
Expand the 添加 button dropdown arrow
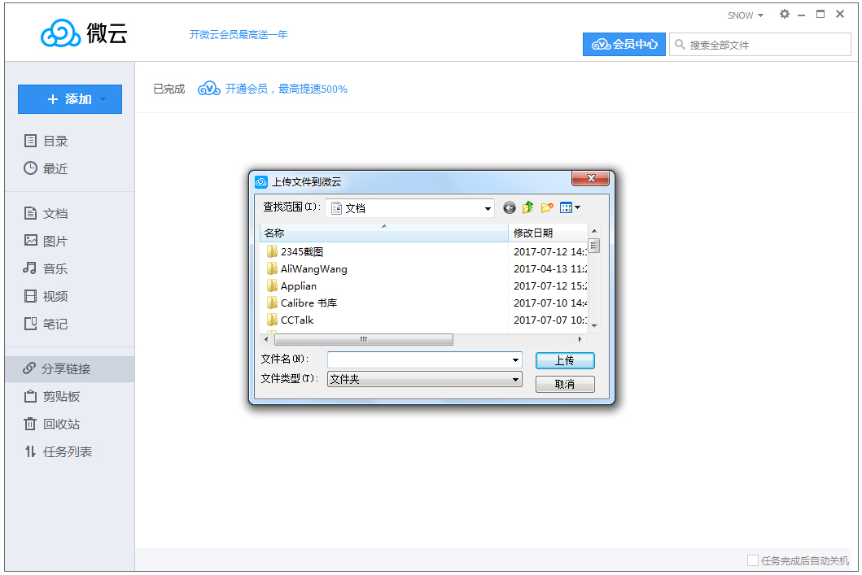click(103, 99)
